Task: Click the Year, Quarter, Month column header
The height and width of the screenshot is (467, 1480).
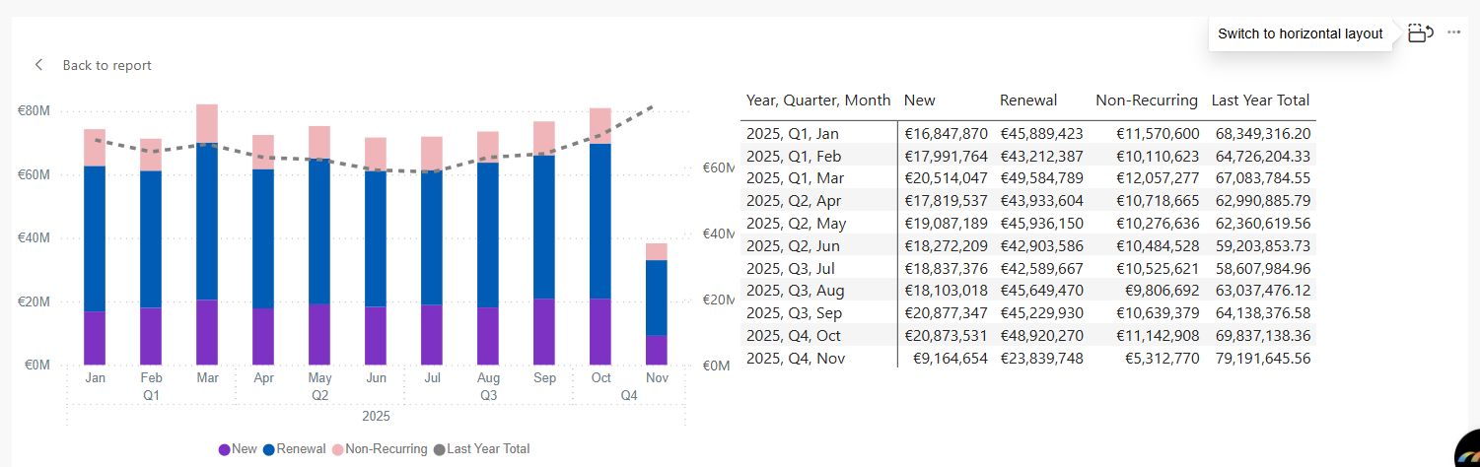Action: point(818,100)
